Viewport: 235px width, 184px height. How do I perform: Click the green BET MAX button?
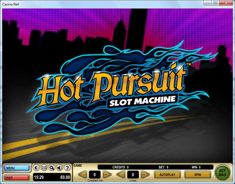coord(222,173)
